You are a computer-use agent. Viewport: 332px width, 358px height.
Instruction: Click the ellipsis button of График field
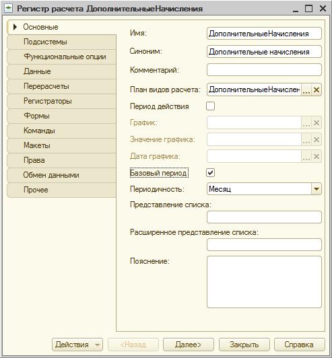pos(306,123)
